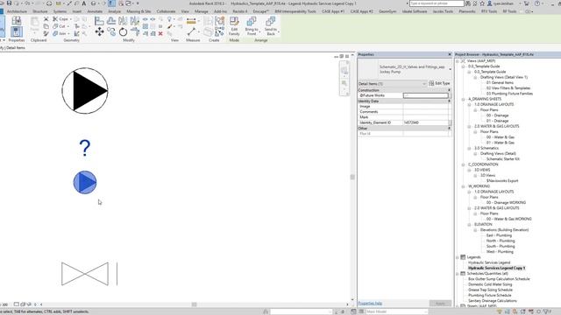Click the blue question mark symbol in canvas
This screenshot has width=561, height=315.
click(x=85, y=148)
